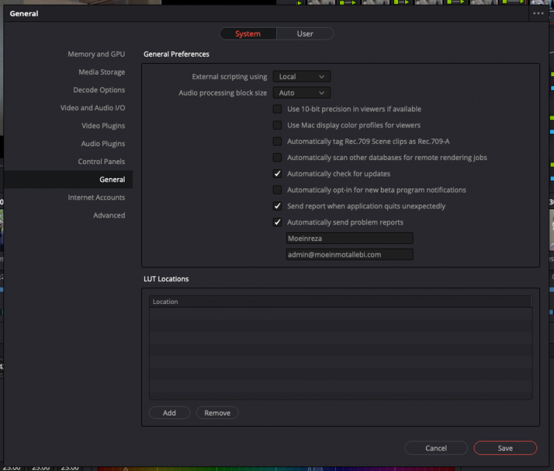Open Decode Options in sidebar
The width and height of the screenshot is (554, 471).
[99, 90]
